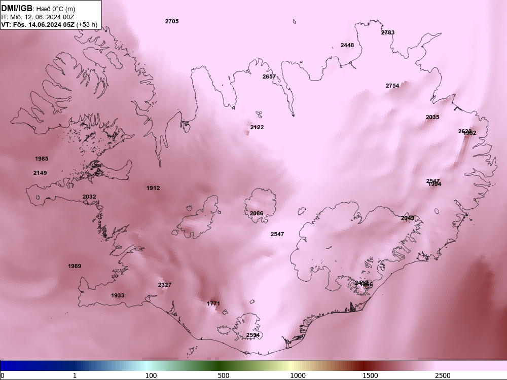Select the initial time line 'IT: Mið. 12. 06. 2024 00Z'
The height and width of the screenshot is (380, 507).
(38, 17)
